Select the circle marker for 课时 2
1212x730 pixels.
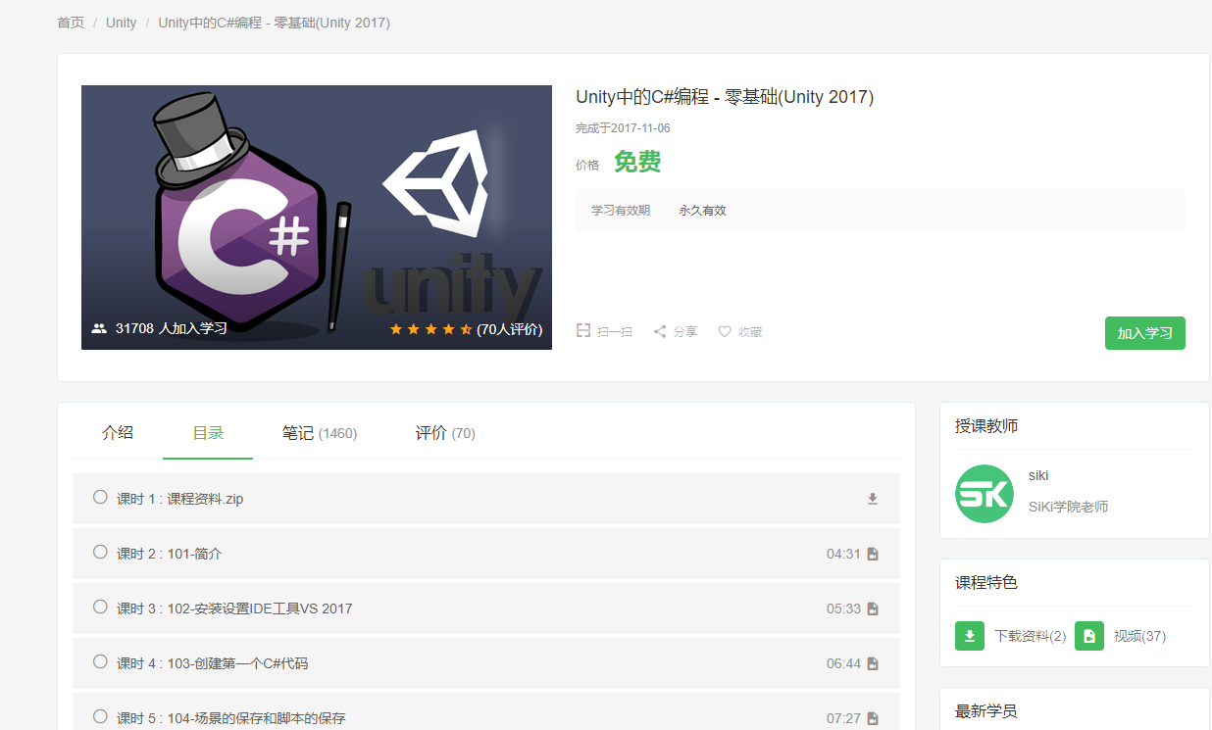pyautogui.click(x=100, y=552)
